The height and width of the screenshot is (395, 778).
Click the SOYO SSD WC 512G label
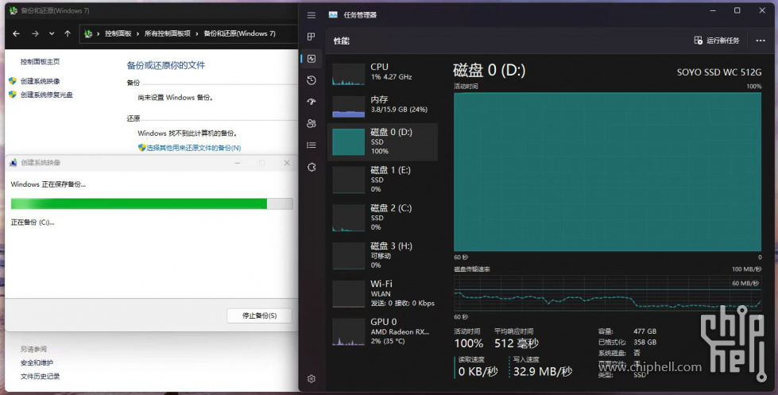pyautogui.click(x=719, y=72)
